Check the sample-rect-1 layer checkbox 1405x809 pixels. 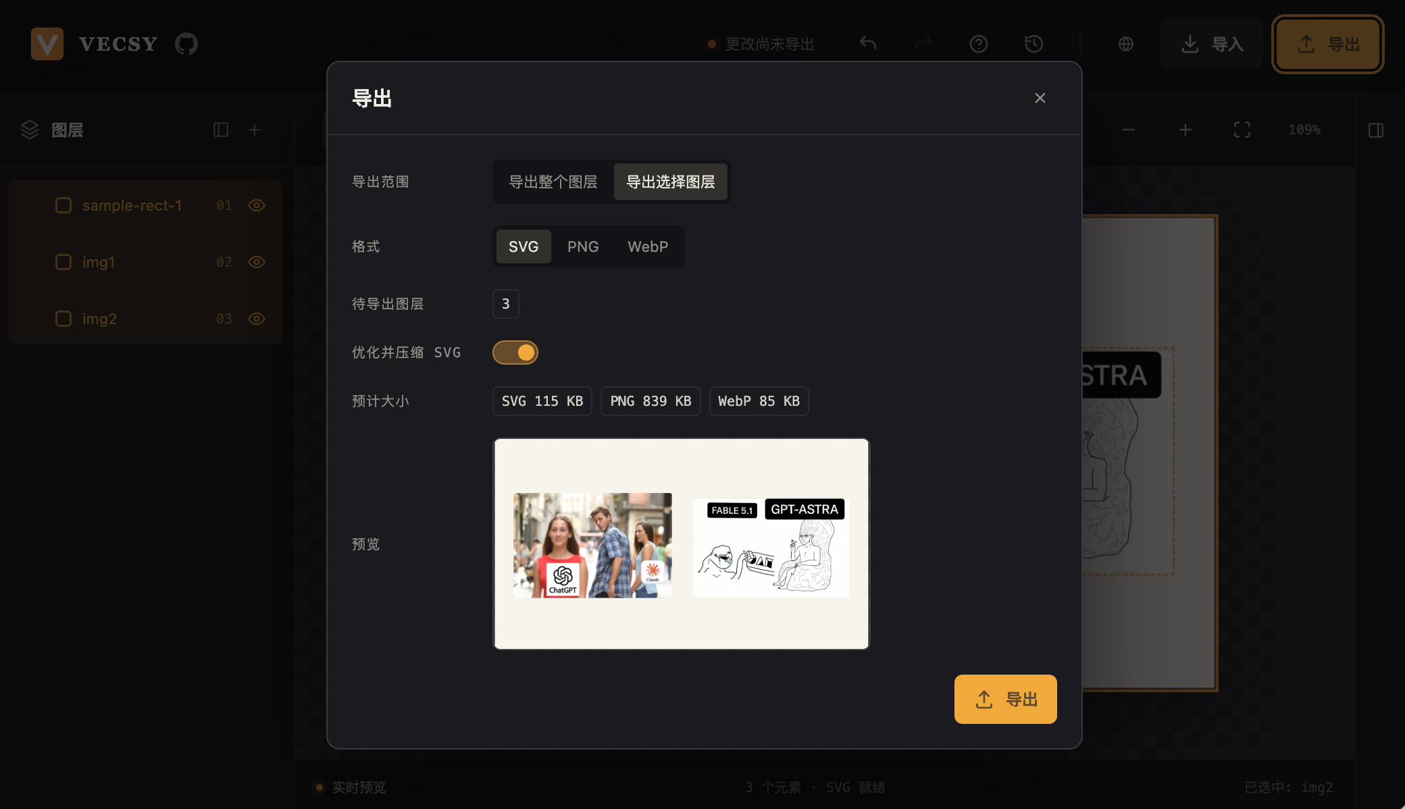pyautogui.click(x=63, y=205)
